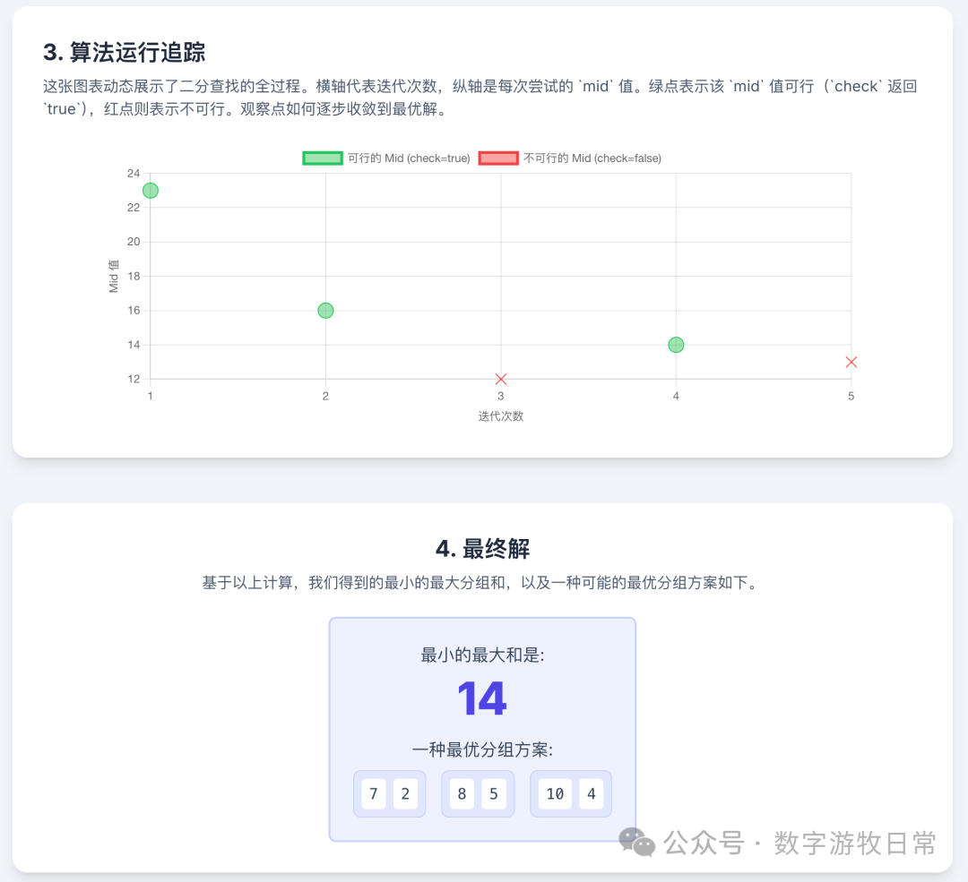The image size is (968, 882).
Task: Click the 迭代次数 x-axis label
Action: (x=500, y=415)
